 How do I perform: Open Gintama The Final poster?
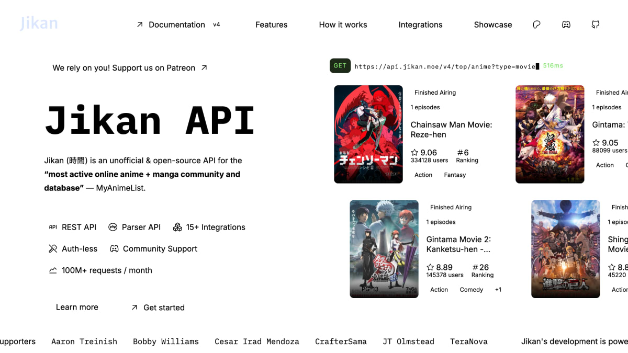(x=550, y=134)
